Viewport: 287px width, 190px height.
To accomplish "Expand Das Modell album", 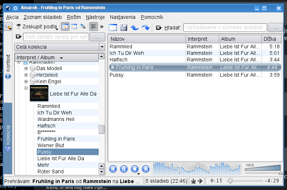I will tap(26, 68).
